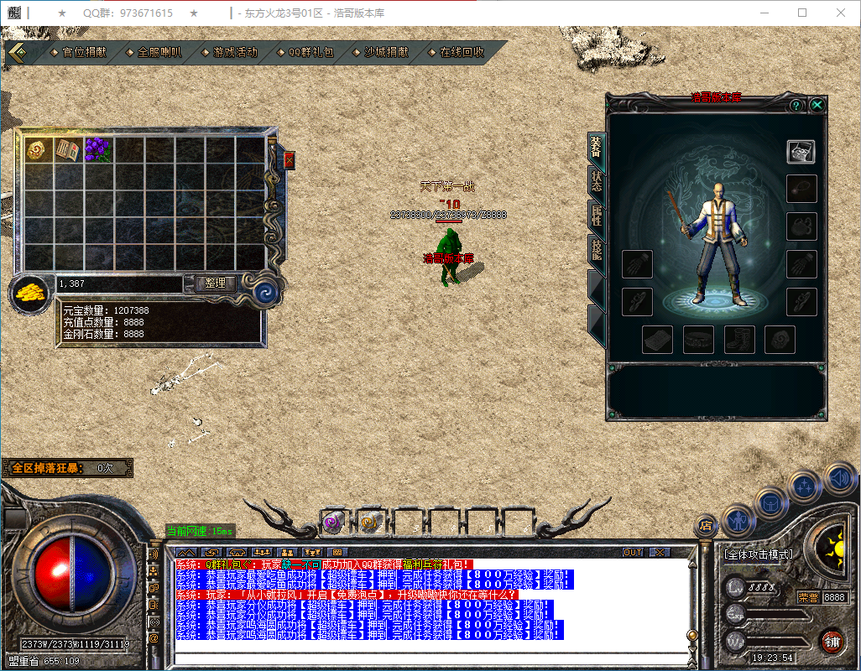The width and height of the screenshot is (861, 671).
Task: Open the sparkle skills round button
Action: click(x=805, y=485)
